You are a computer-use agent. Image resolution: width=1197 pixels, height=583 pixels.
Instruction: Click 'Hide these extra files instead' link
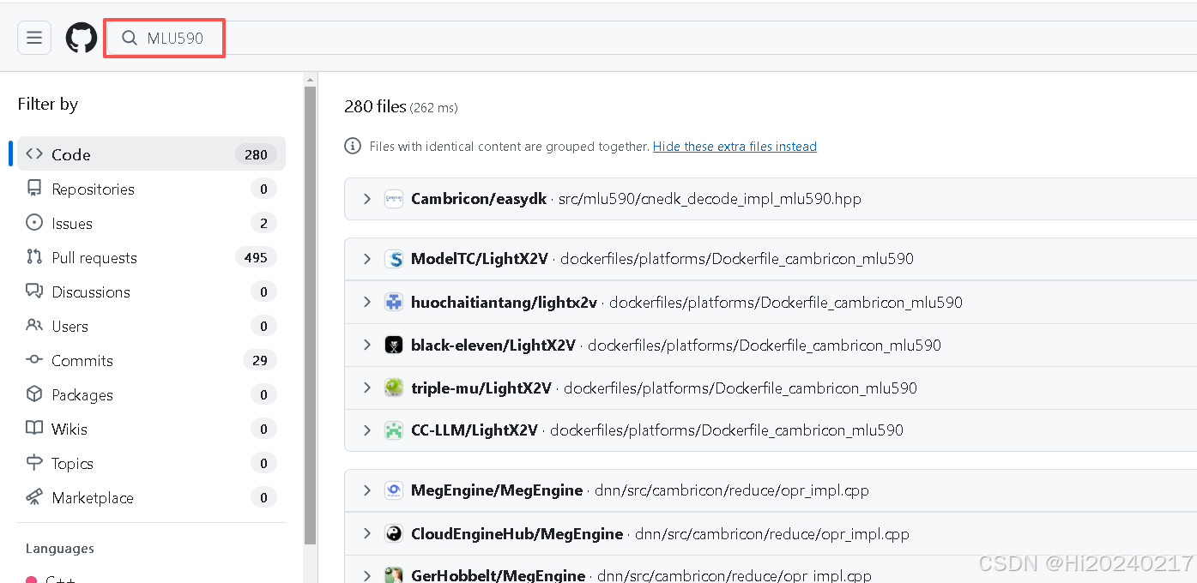tap(735, 147)
